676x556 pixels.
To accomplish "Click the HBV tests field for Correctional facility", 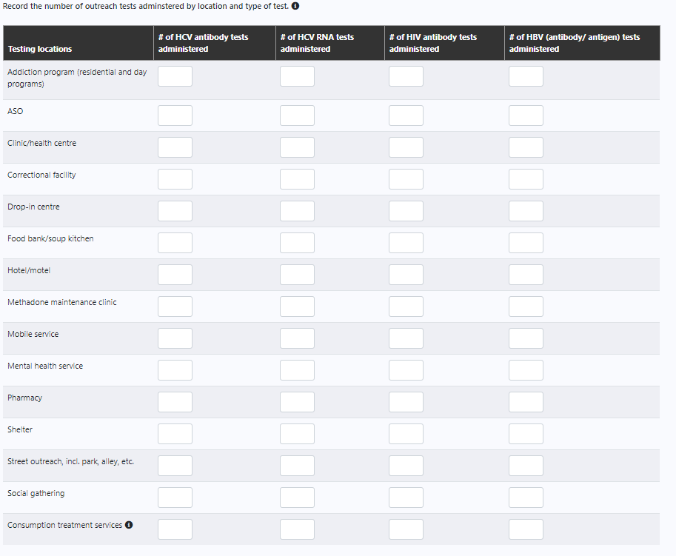I will (x=526, y=178).
